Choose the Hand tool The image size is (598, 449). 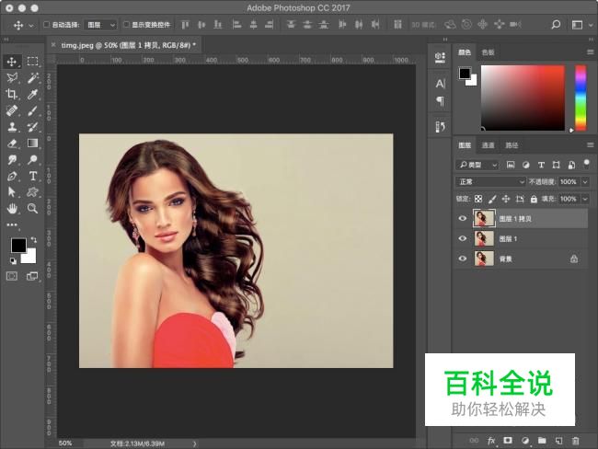pyautogui.click(x=12, y=208)
